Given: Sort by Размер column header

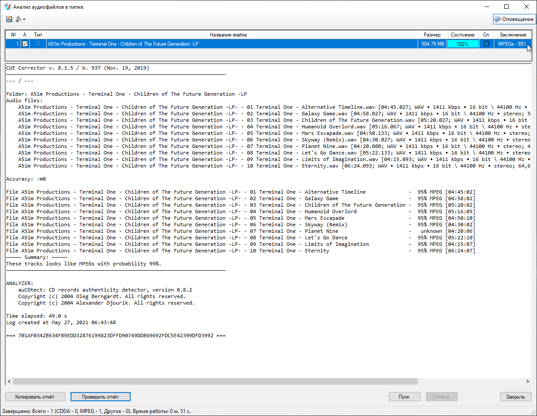Looking at the screenshot, I should click(x=432, y=35).
